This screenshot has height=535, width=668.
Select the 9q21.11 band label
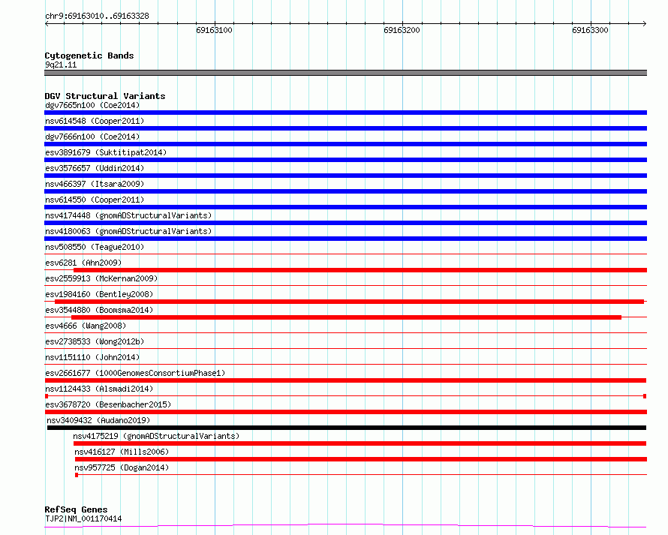tap(61, 65)
